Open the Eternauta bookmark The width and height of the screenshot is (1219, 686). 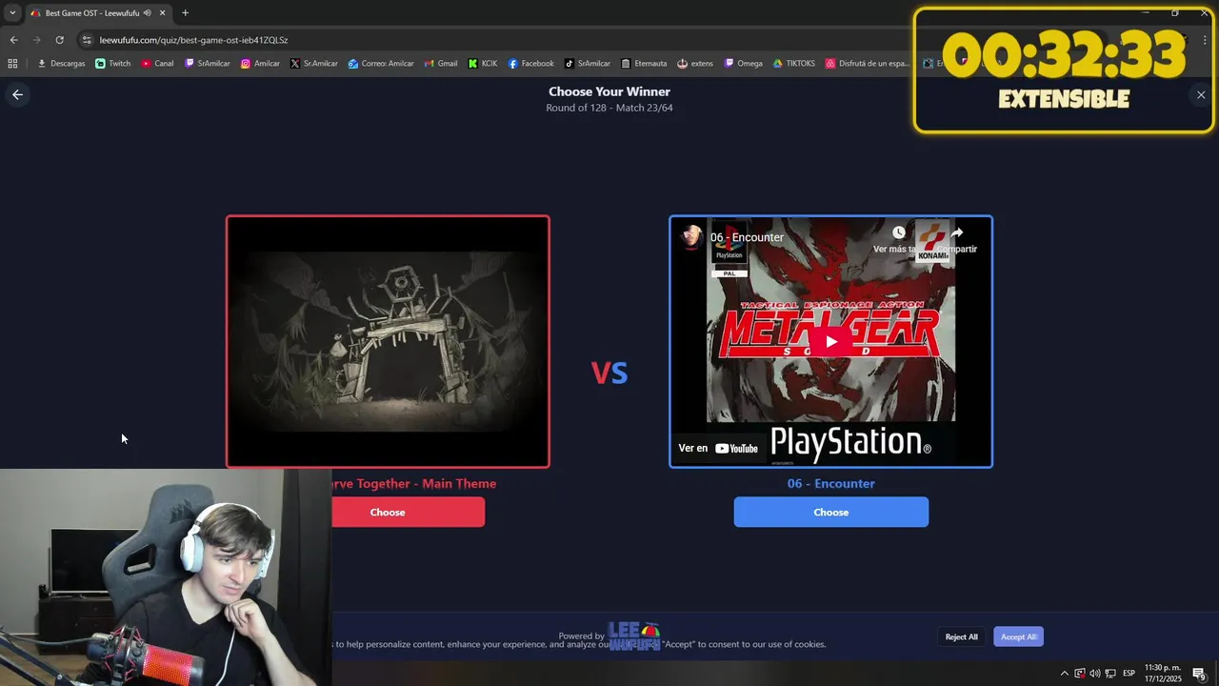[x=643, y=64]
